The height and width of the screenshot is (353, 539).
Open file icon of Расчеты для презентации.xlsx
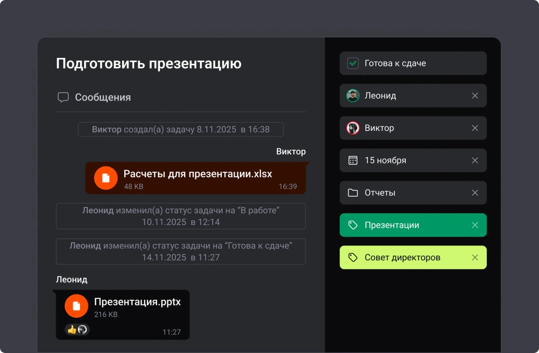click(x=106, y=178)
